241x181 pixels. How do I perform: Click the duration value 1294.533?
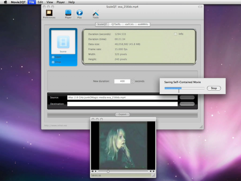coord(120,34)
